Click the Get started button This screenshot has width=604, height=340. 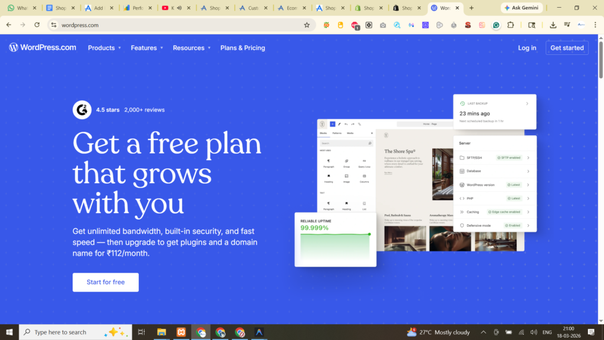pos(567,48)
